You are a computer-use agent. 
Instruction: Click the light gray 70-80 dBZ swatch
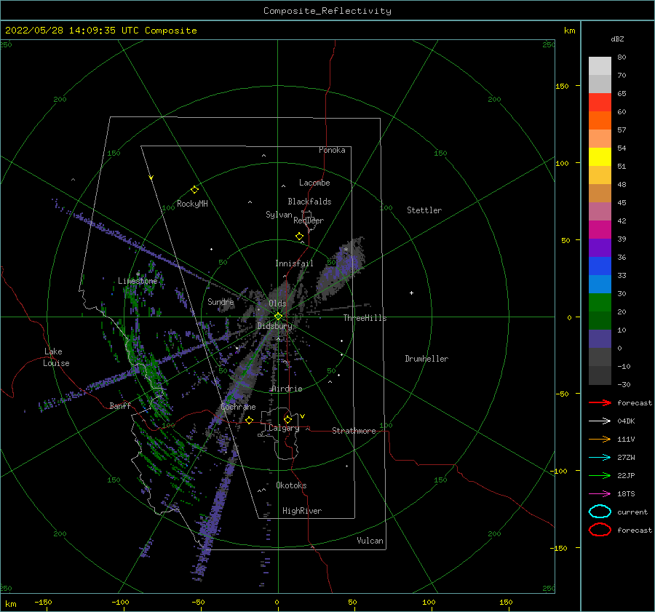[600, 66]
